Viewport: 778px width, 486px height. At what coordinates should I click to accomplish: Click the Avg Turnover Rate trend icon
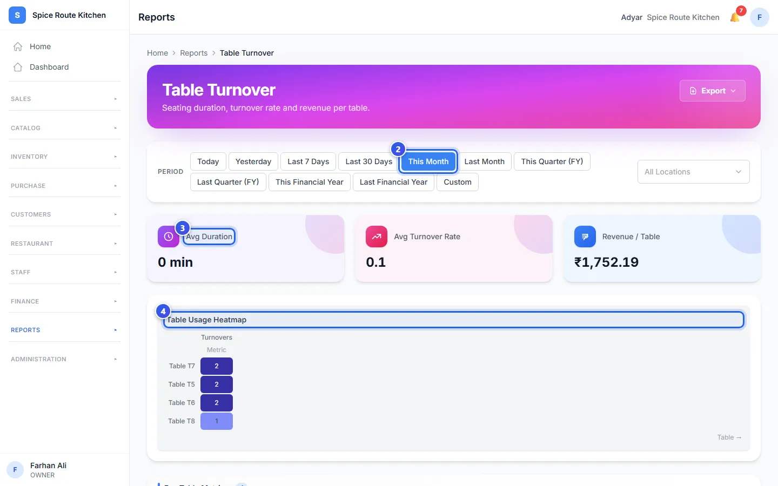tap(377, 237)
